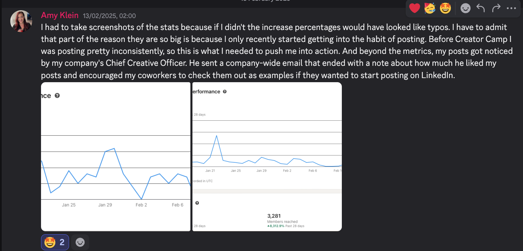The width and height of the screenshot is (523, 251).
Task: Reply to Amy Klein's message
Action: pos(481,8)
